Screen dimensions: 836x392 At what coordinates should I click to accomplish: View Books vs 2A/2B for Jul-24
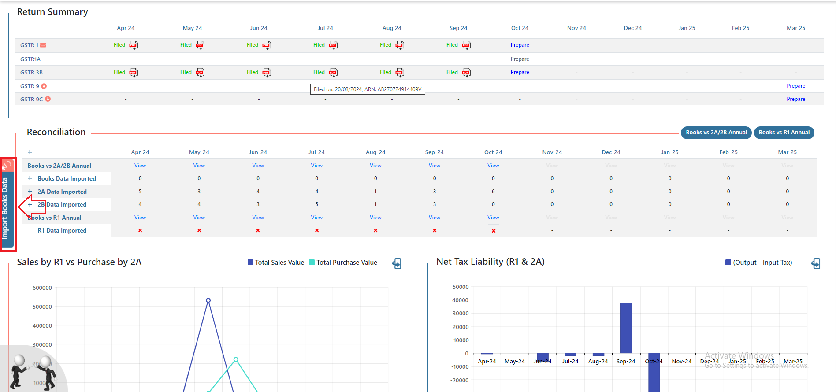click(x=317, y=166)
